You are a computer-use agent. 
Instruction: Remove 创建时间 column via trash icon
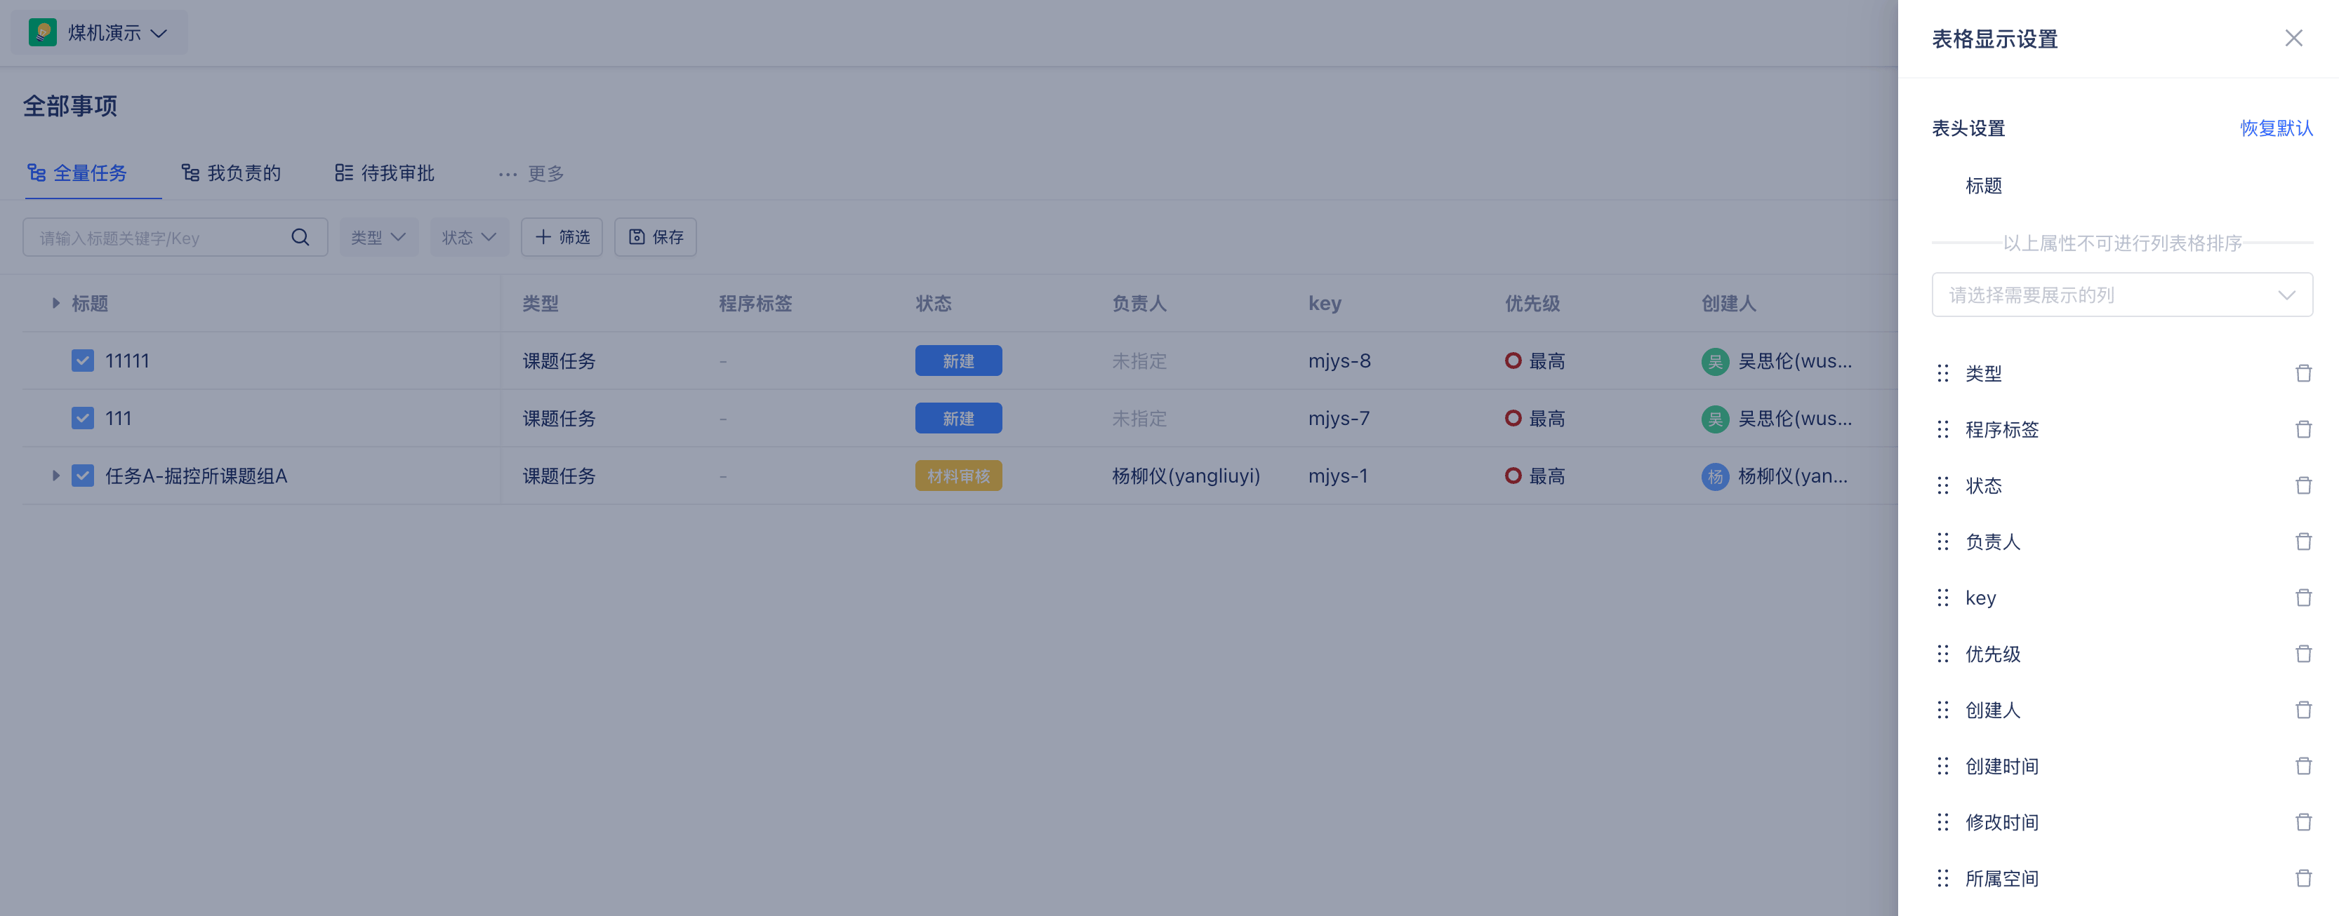2302,767
